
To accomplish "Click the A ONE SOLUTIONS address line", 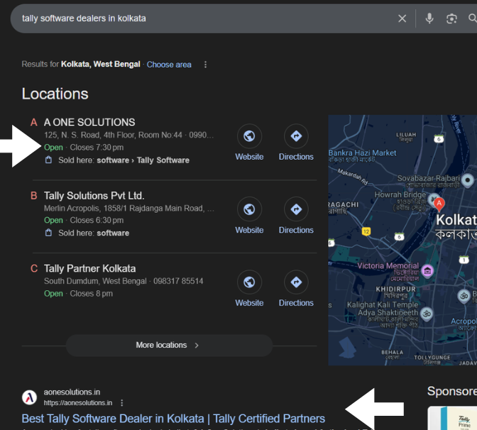I will pyautogui.click(x=128, y=135).
